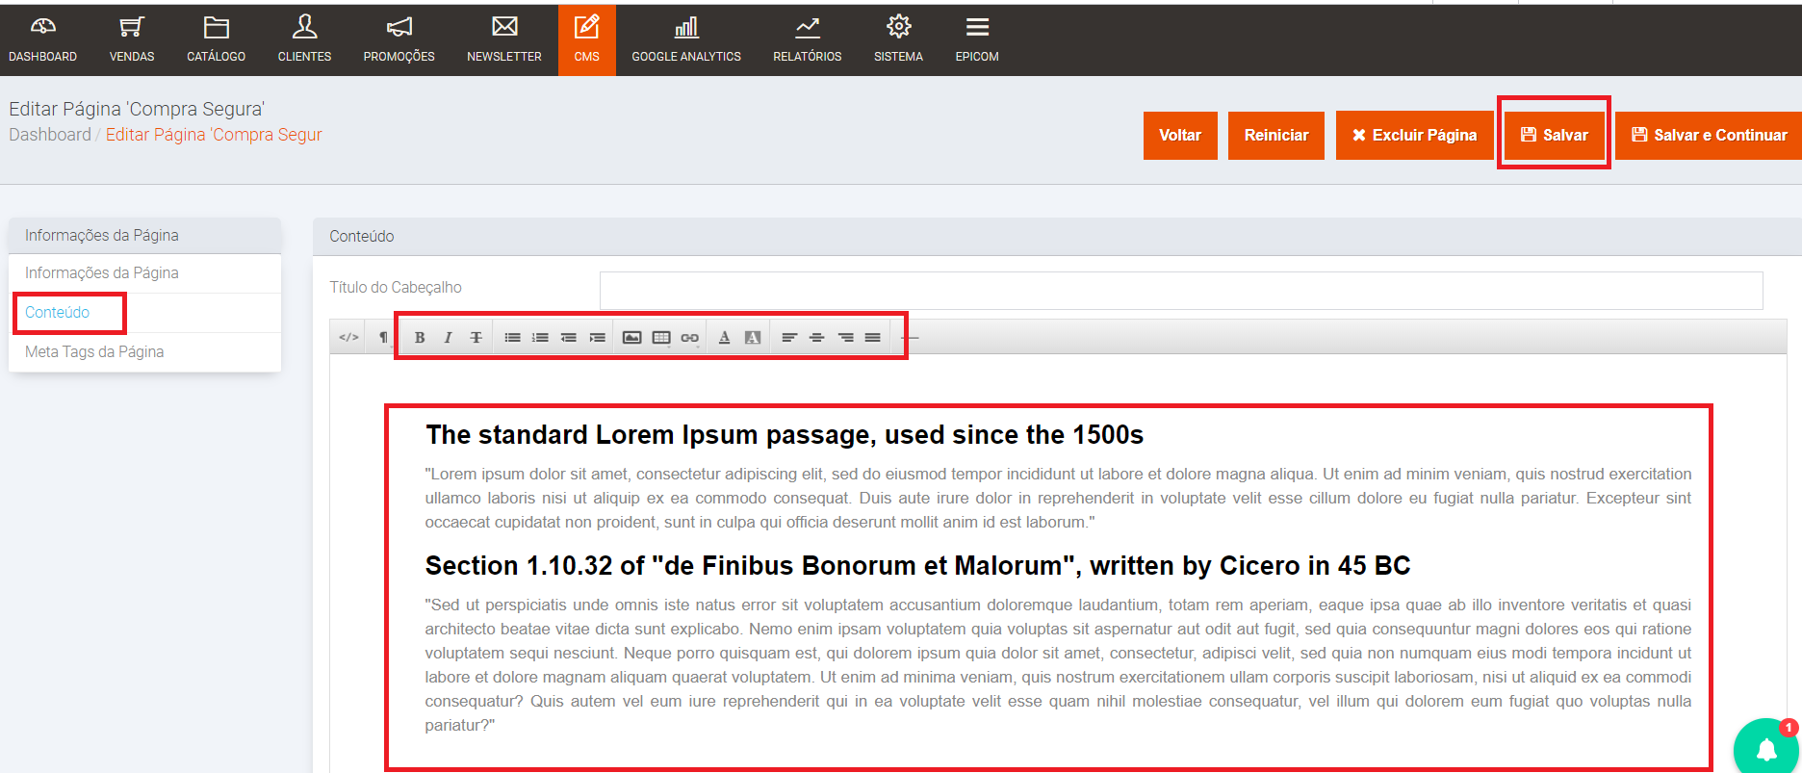Click the insert image icon

point(631,338)
